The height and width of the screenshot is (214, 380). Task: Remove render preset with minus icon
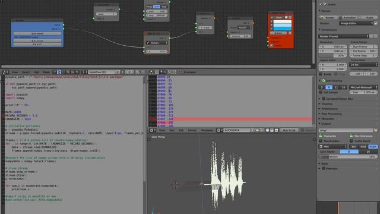coord(376,36)
